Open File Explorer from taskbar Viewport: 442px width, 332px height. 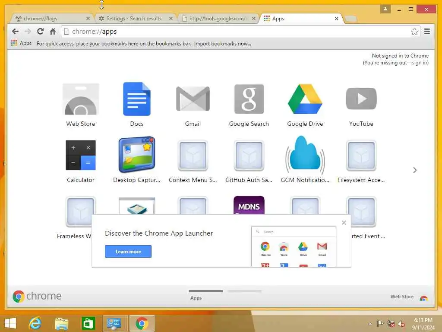coord(61,323)
